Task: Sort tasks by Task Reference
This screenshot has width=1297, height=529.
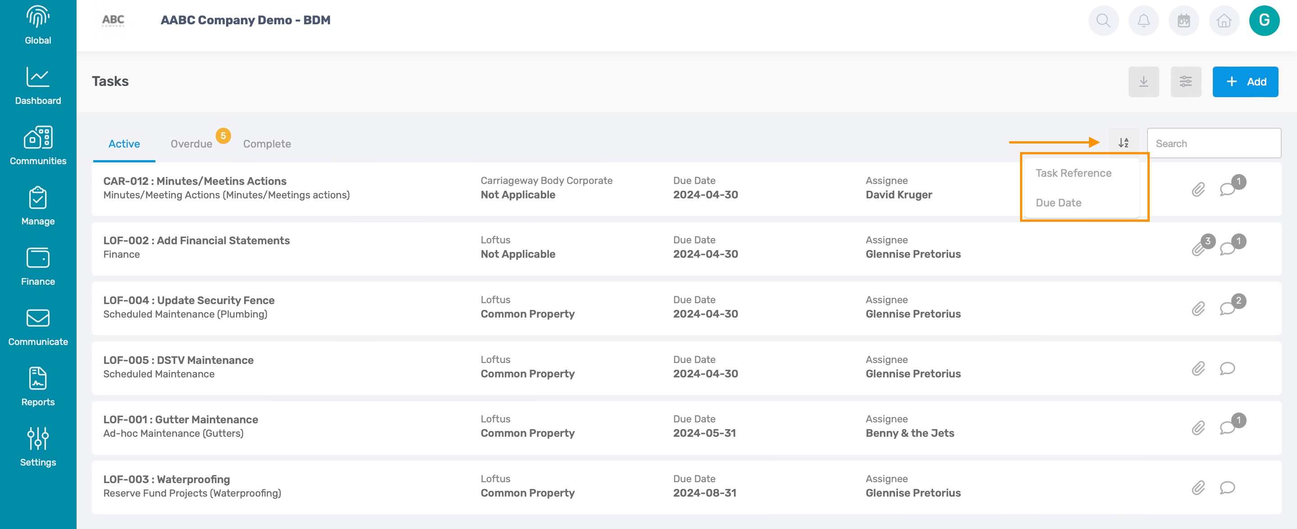Action: (1073, 173)
